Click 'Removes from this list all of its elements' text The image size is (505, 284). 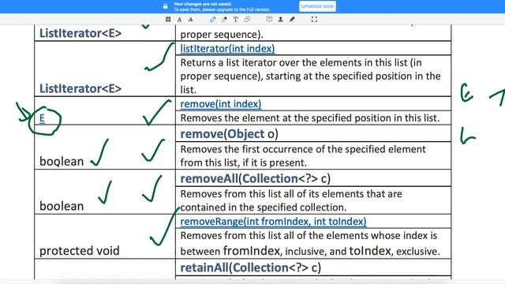[291, 200]
